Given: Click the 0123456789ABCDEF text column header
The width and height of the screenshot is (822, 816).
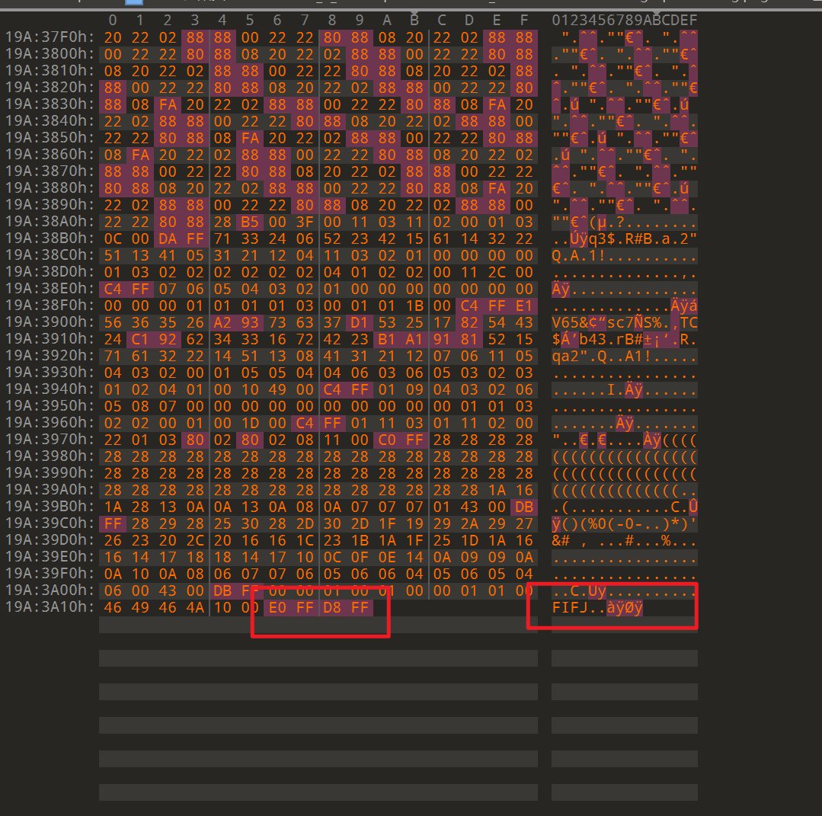Looking at the screenshot, I should pos(624,20).
